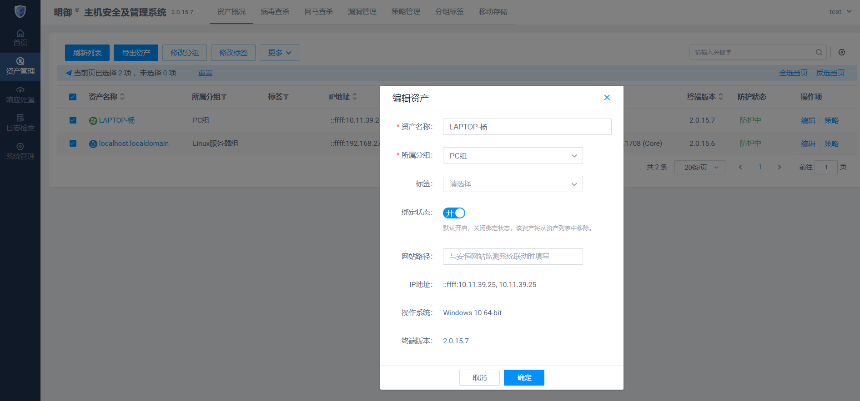The image size is (860, 401).
Task: Click the shield logo icon
Action: pyautogui.click(x=20, y=11)
